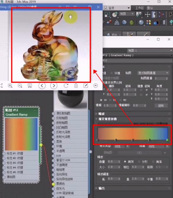
Task: Click the user login icon
Action: pos(106,8)
